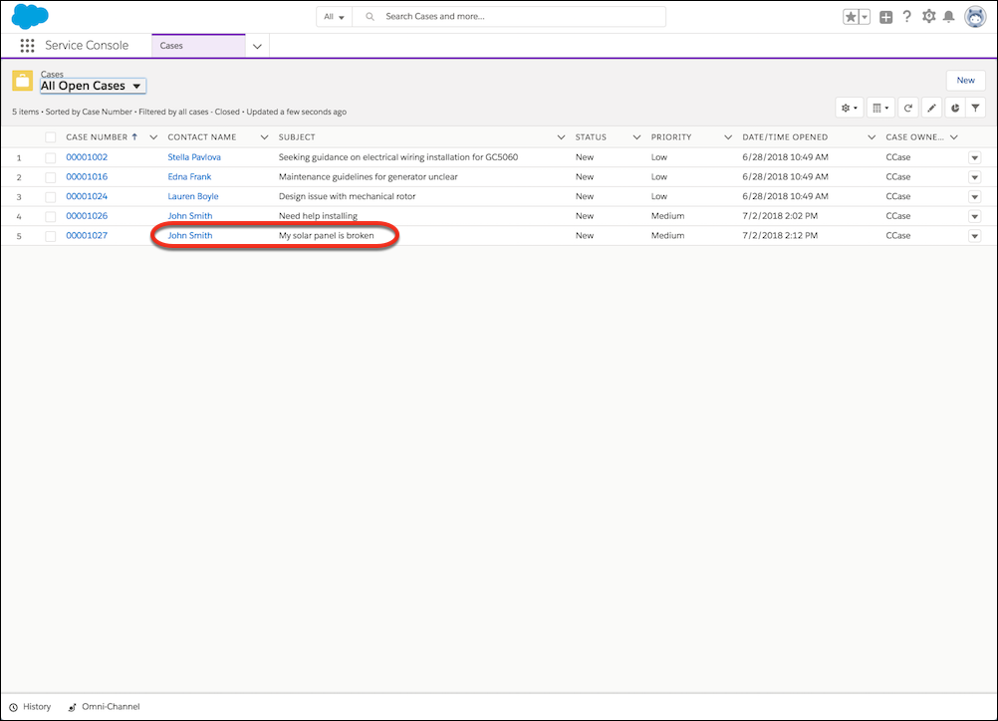Switch to the Cases tab
Screen dimensions: 998x721
(x=196, y=45)
